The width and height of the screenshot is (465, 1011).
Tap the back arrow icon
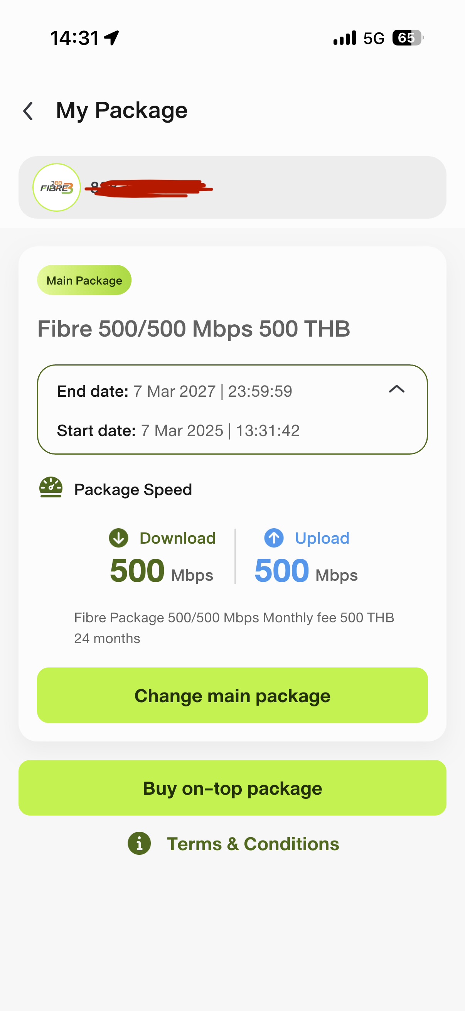tap(28, 111)
